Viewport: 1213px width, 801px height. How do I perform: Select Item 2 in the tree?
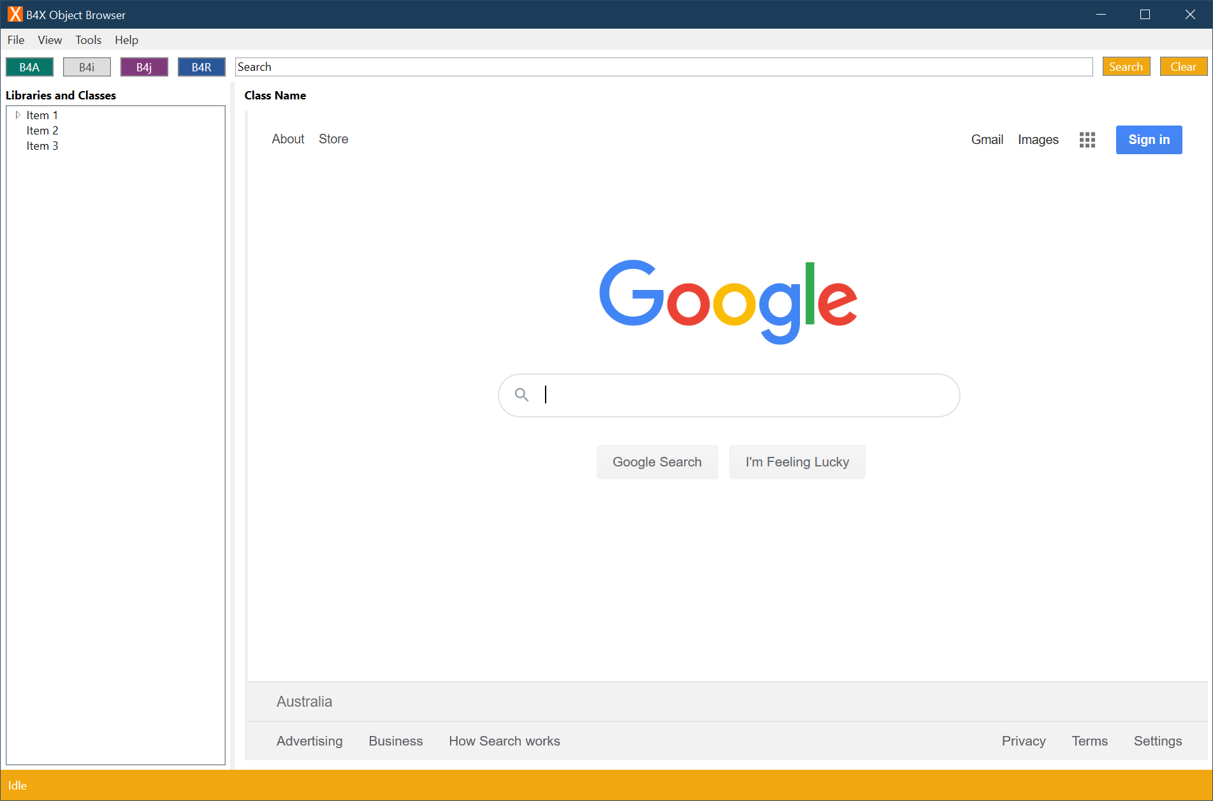(x=42, y=131)
